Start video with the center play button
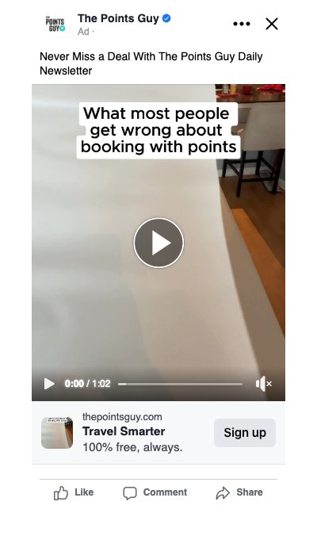This screenshot has width=317, height=555. pyautogui.click(x=158, y=243)
